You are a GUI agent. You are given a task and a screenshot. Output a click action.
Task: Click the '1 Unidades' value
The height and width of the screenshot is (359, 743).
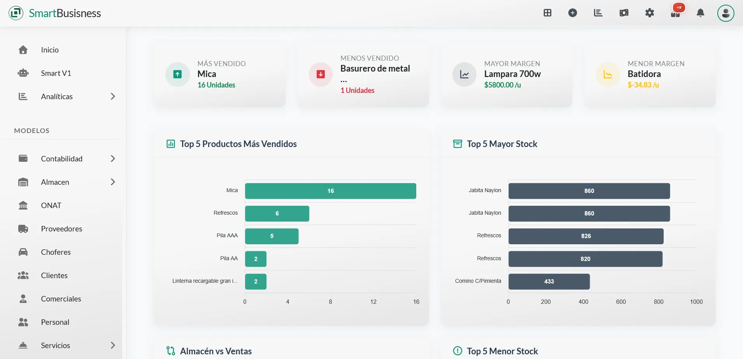(x=357, y=90)
